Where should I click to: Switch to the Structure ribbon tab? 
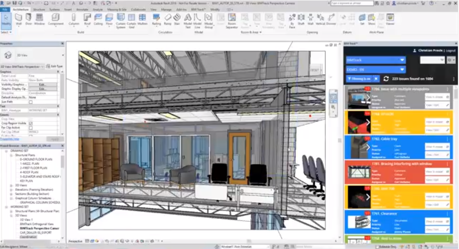click(x=39, y=9)
